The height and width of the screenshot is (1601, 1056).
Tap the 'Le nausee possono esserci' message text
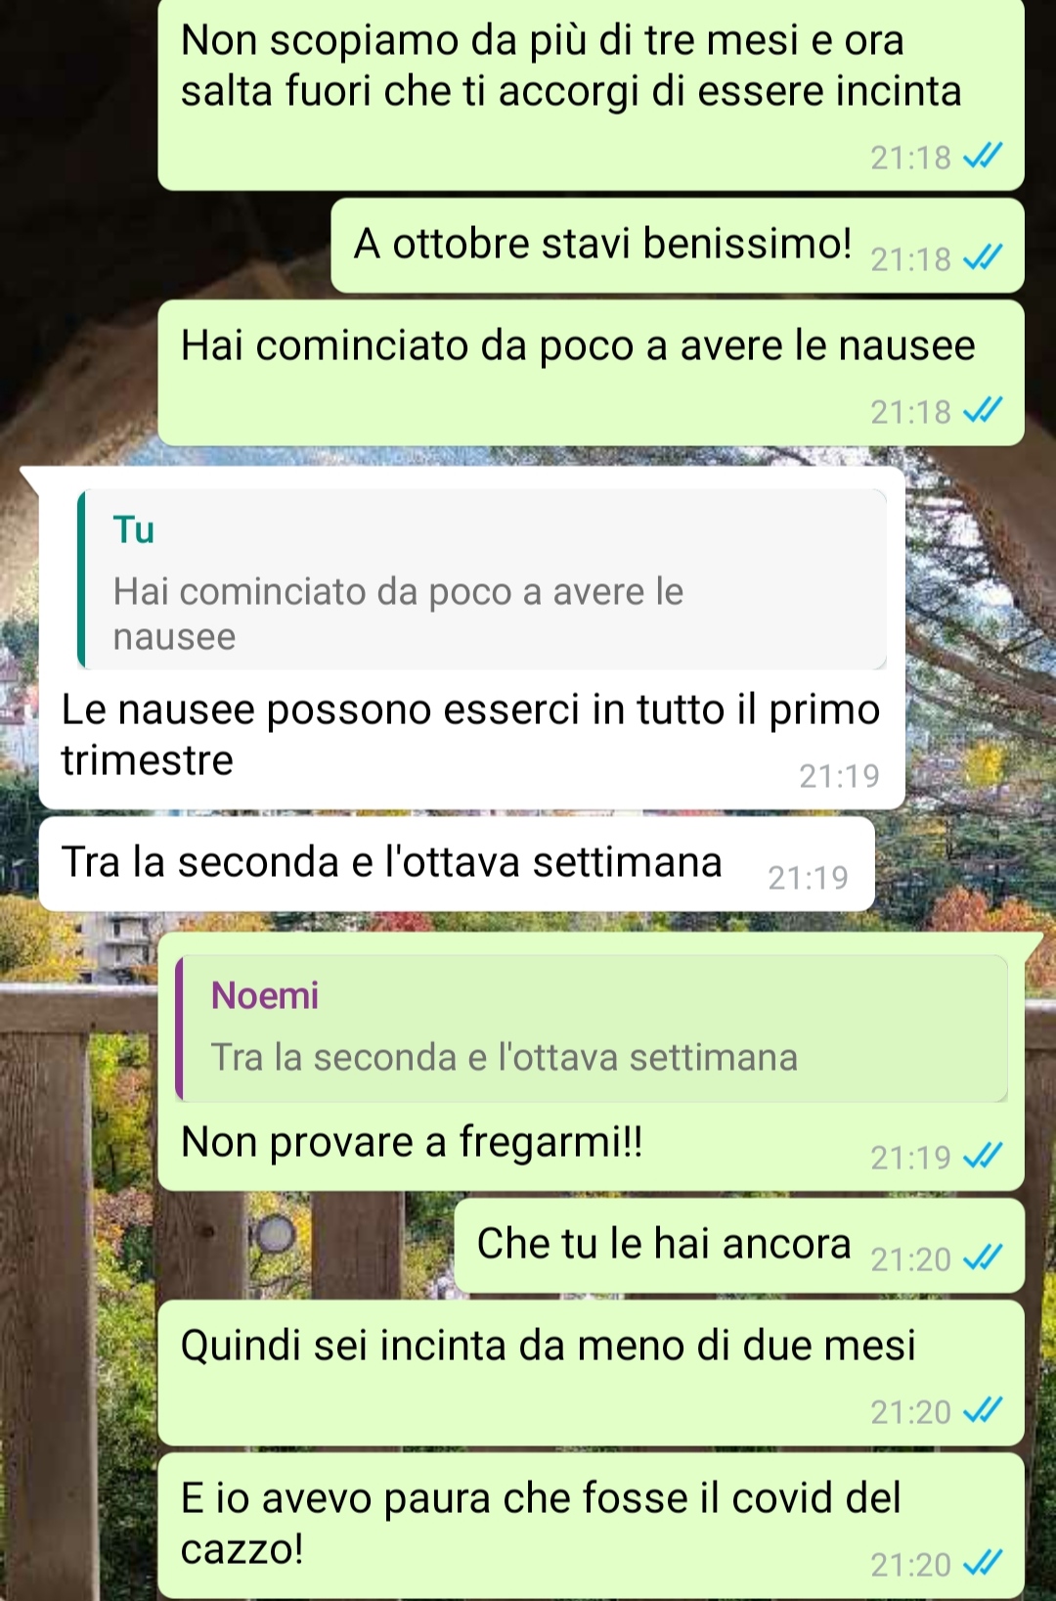(470, 735)
